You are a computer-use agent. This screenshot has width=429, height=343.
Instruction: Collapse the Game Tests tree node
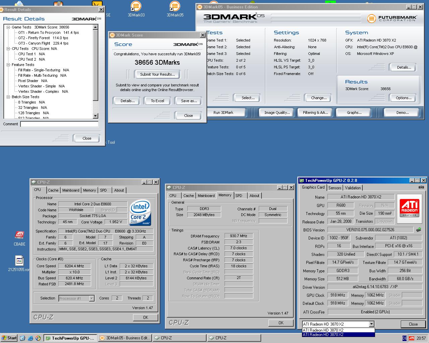8,27
